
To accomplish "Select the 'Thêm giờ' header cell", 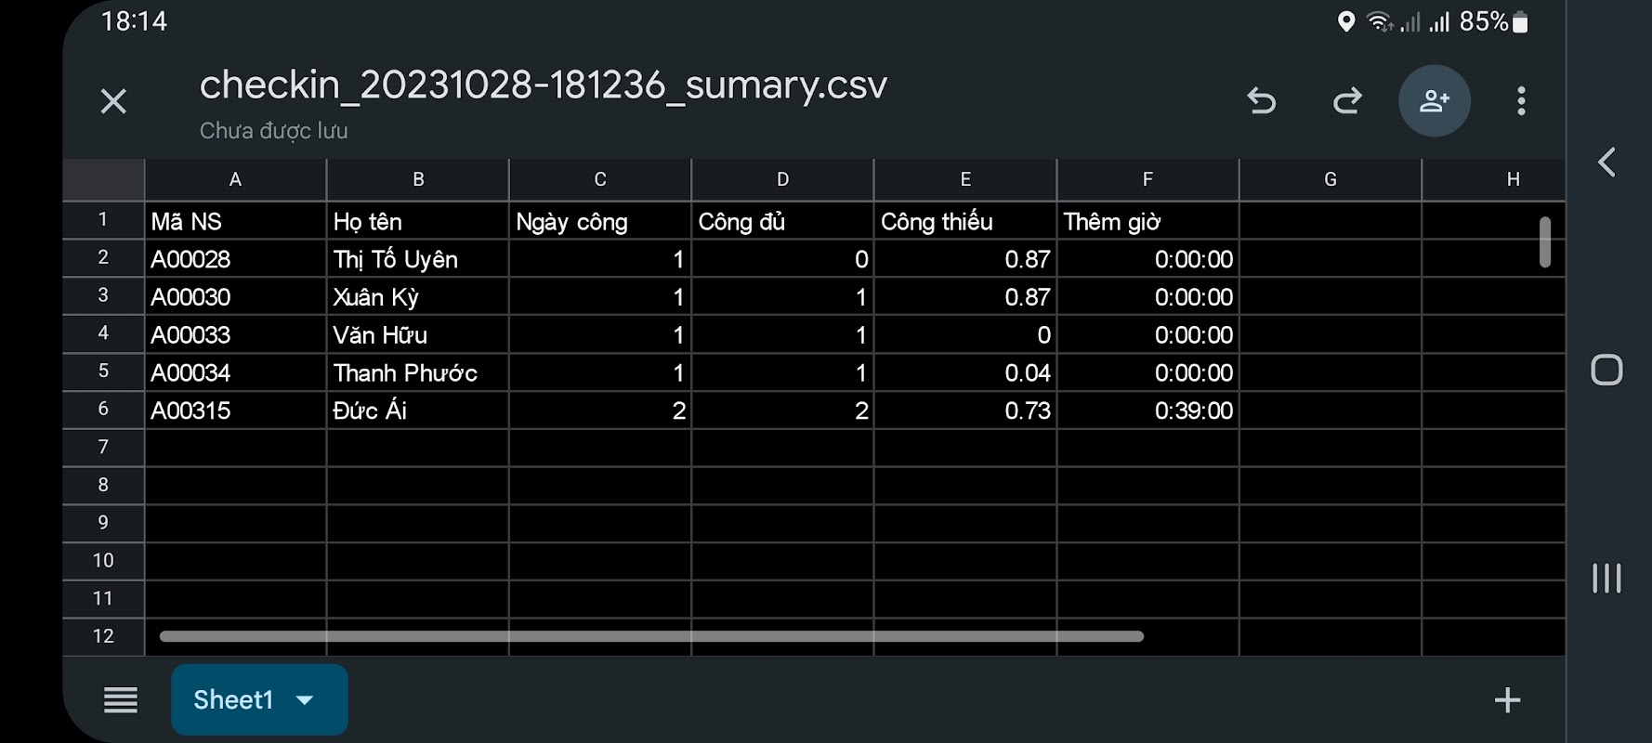I will [1147, 221].
